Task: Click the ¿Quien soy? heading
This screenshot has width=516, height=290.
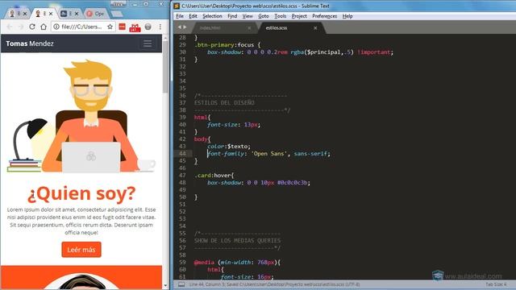Action: click(81, 193)
